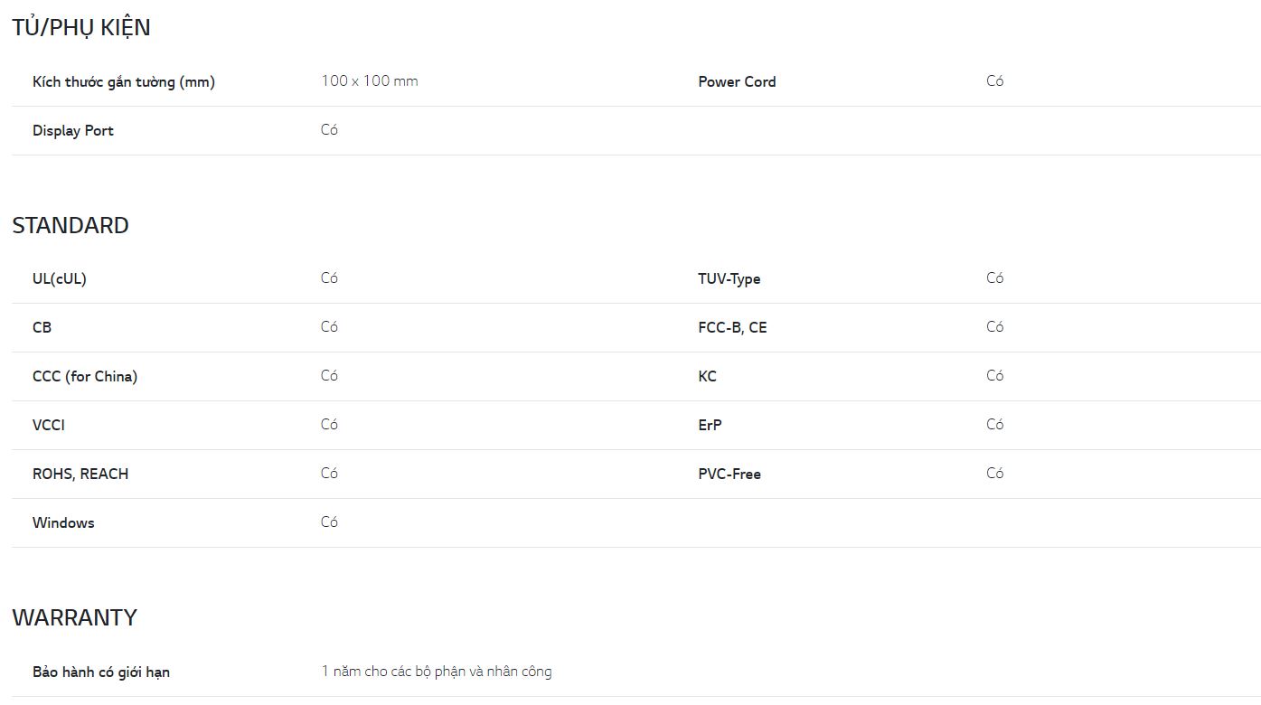Click the ROHS, REACH label
The width and height of the screenshot is (1261, 705).
point(80,474)
